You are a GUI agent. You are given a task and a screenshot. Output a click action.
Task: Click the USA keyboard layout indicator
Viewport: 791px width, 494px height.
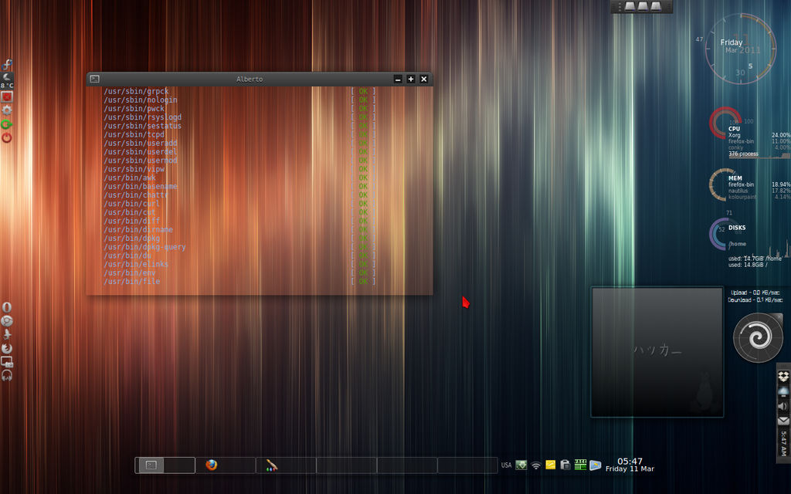tap(506, 465)
